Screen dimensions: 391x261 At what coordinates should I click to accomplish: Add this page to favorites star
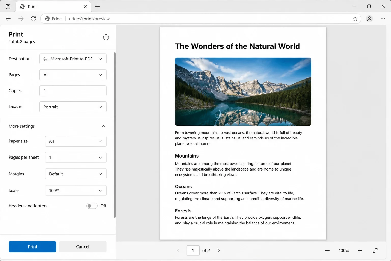click(x=355, y=19)
